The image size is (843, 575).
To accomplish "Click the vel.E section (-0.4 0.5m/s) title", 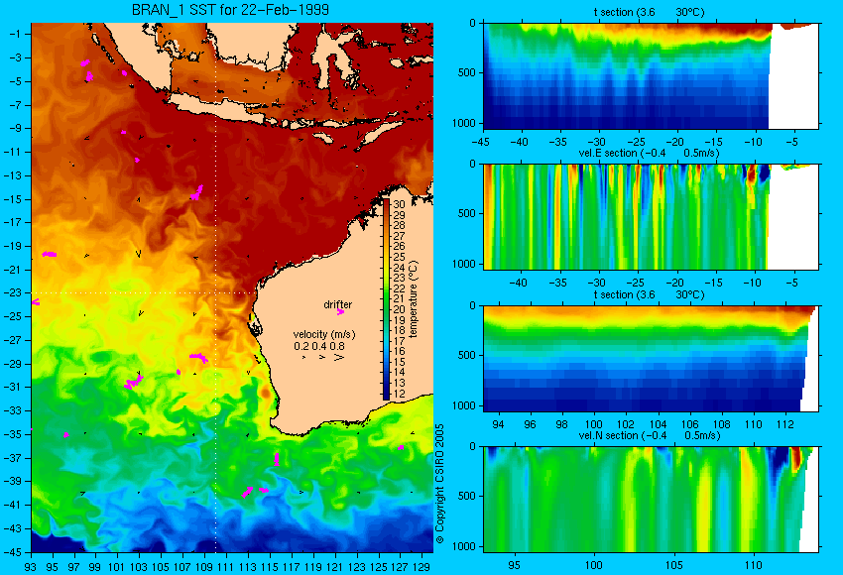I will click(649, 153).
